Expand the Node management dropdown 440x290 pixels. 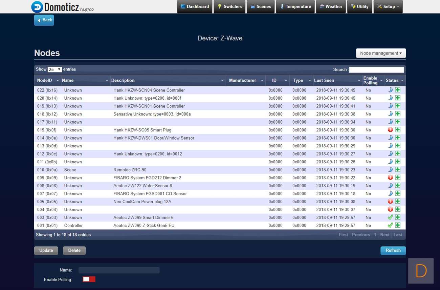coord(381,53)
